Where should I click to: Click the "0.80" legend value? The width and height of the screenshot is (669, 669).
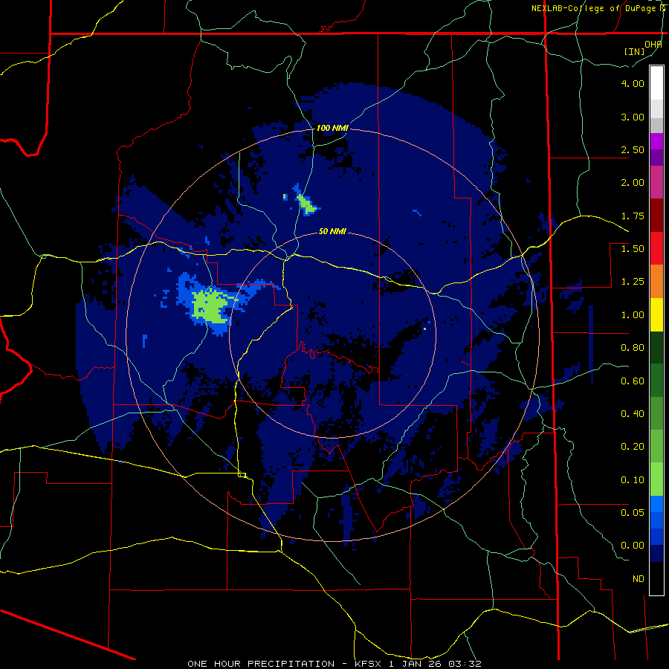click(x=633, y=348)
